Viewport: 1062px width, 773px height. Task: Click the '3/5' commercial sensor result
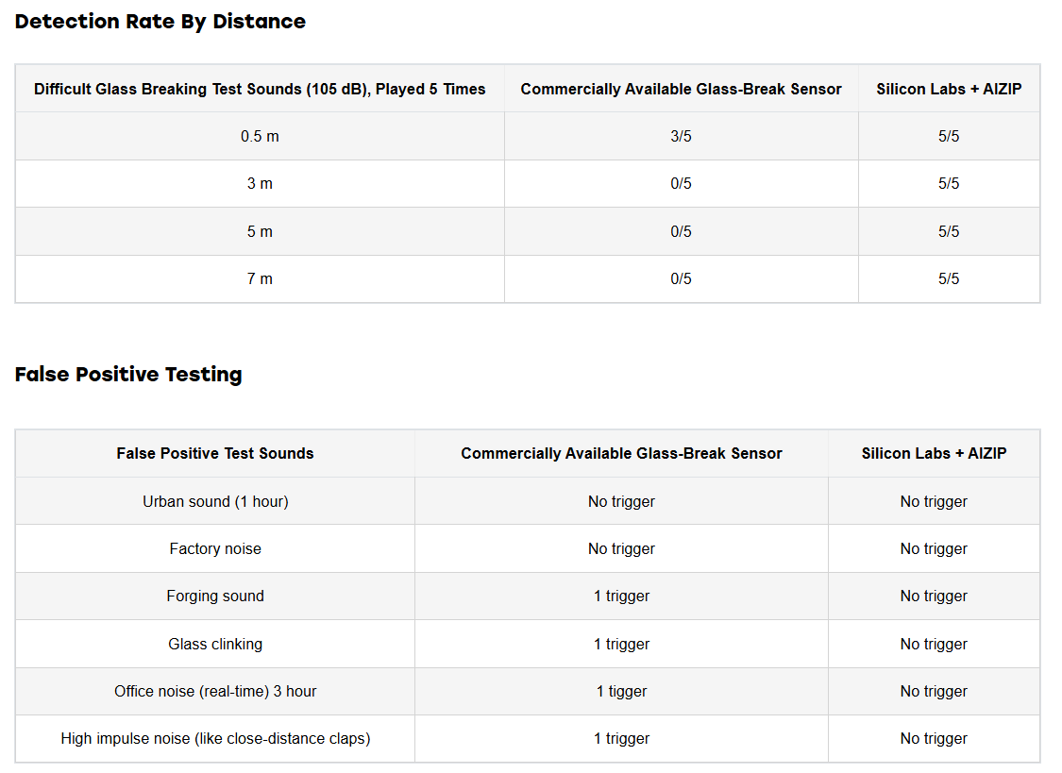click(681, 136)
